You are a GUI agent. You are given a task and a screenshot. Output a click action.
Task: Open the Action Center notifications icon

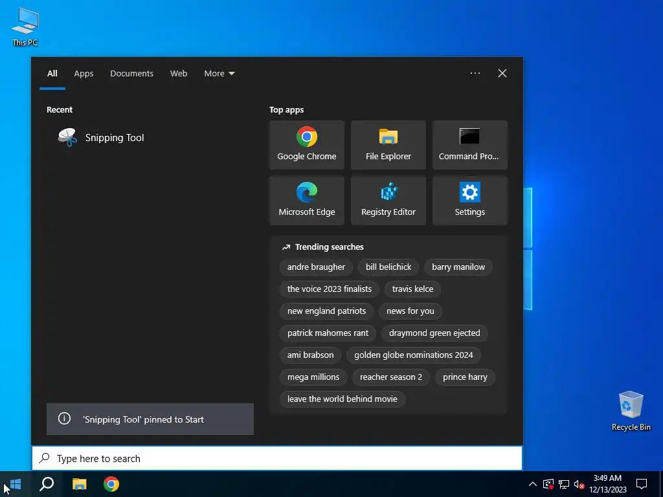642,484
